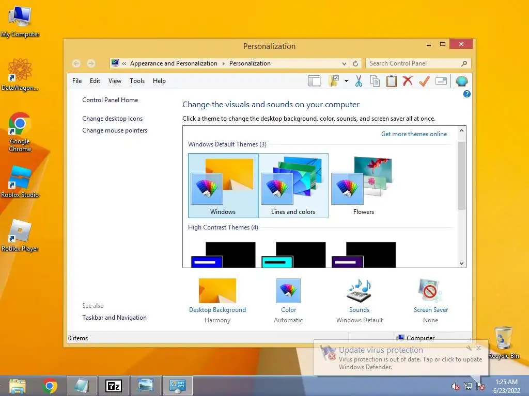Open Roblox Player desktop shortcut

point(20,235)
